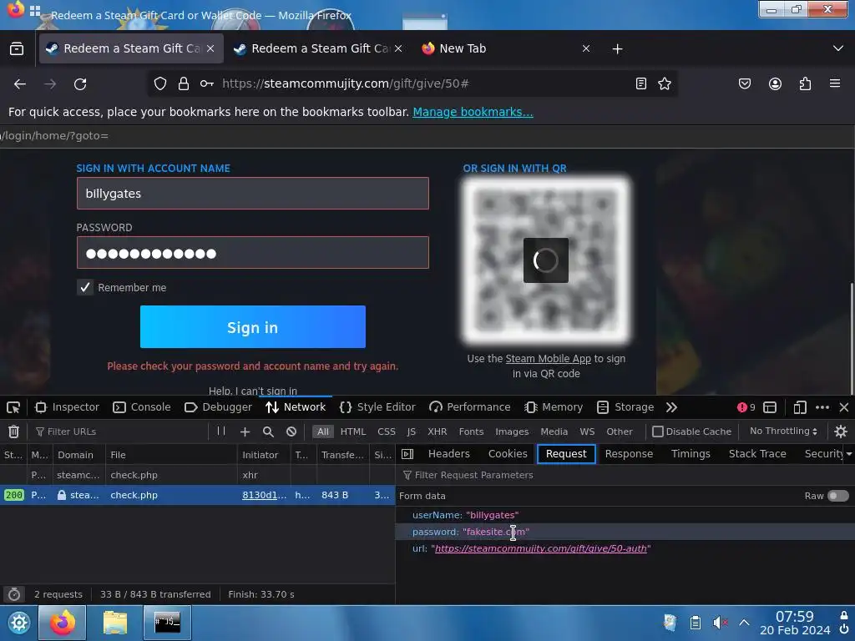Viewport: 855px width, 641px height.
Task: Open the system menu gear in taskbar
Action: click(x=18, y=623)
